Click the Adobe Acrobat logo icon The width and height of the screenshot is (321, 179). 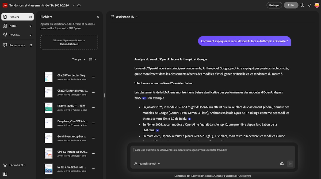click(5, 5)
